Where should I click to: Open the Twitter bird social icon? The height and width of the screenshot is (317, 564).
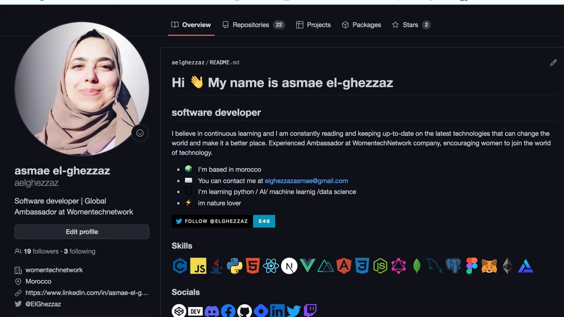click(x=294, y=311)
